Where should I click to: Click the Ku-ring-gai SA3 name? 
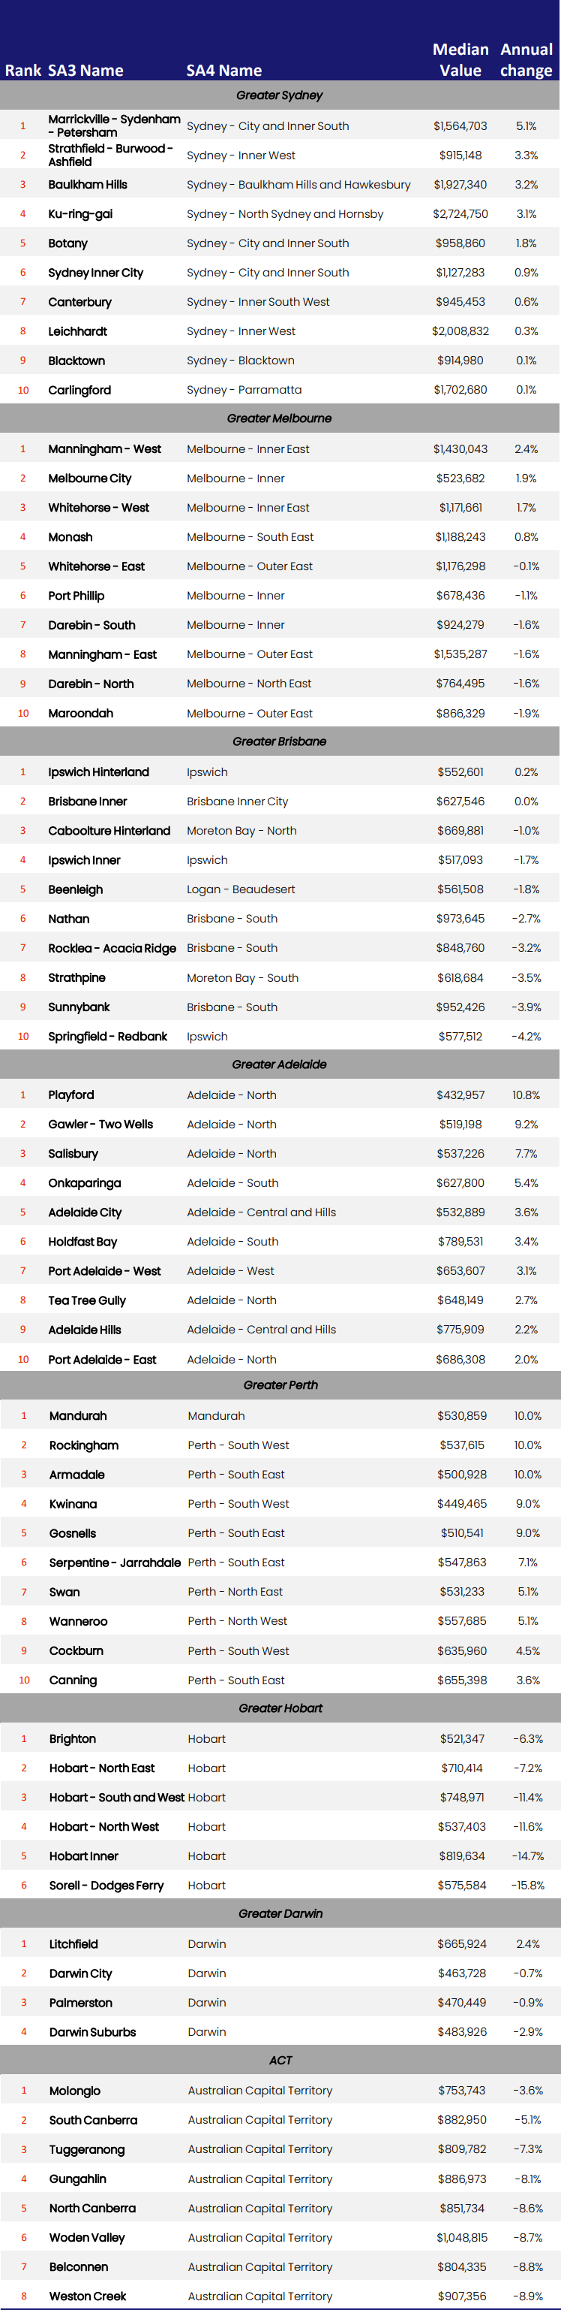(80, 213)
